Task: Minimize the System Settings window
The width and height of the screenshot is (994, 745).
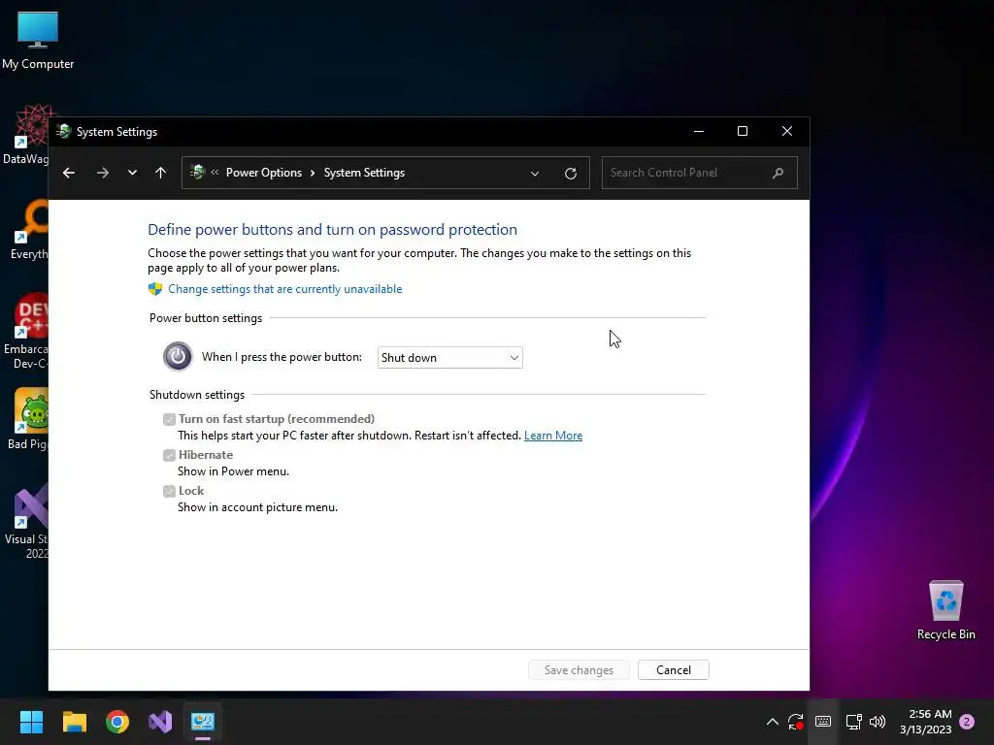Action: [x=699, y=131]
